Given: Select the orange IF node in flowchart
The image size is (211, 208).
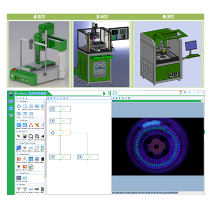Looking at the screenshot, I should [x=60, y=133].
